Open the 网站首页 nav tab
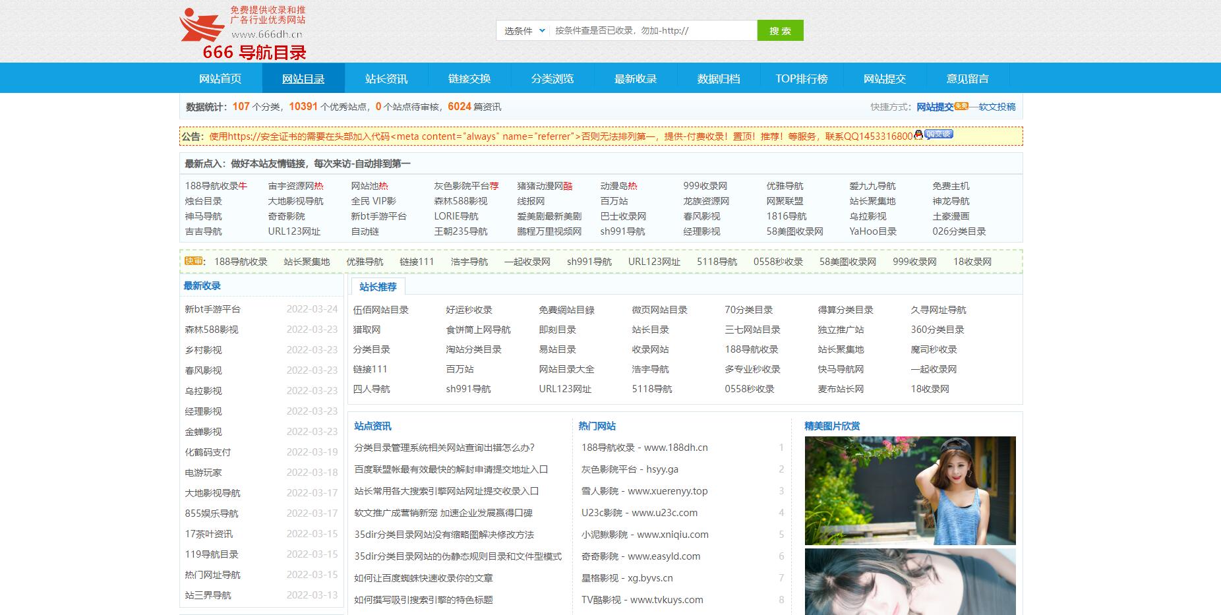 click(x=220, y=78)
